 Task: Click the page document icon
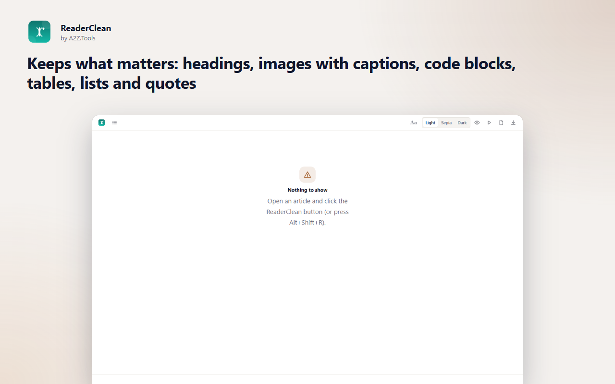point(501,123)
